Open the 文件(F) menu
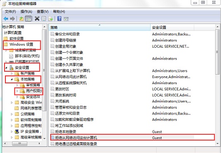The image size is (221, 153). pyautogui.click(x=10, y=12)
